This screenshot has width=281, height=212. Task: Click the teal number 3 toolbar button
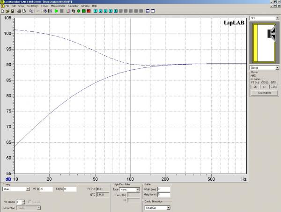(105, 10)
